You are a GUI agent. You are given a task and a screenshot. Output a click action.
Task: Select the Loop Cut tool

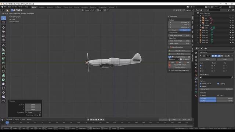pyautogui.click(x=3, y=67)
